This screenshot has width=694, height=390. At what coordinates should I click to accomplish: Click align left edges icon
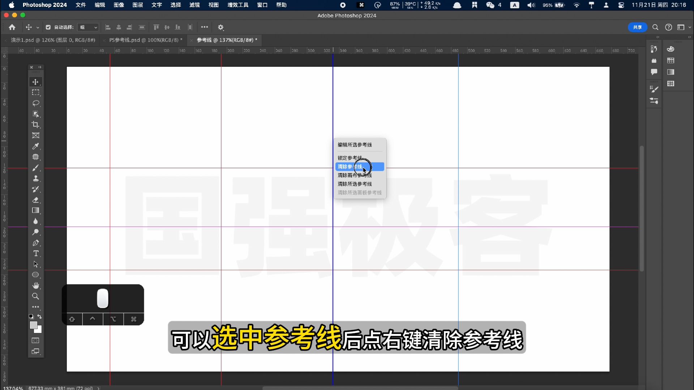coord(108,27)
